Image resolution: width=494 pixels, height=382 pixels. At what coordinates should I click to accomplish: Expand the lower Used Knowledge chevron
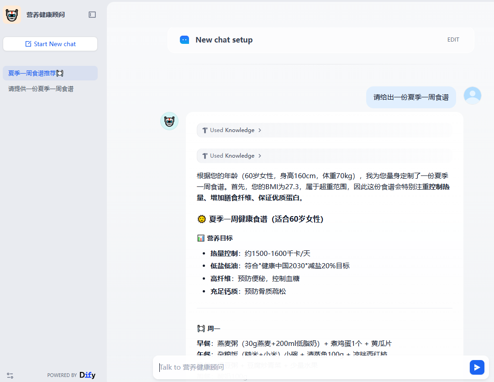click(x=260, y=156)
